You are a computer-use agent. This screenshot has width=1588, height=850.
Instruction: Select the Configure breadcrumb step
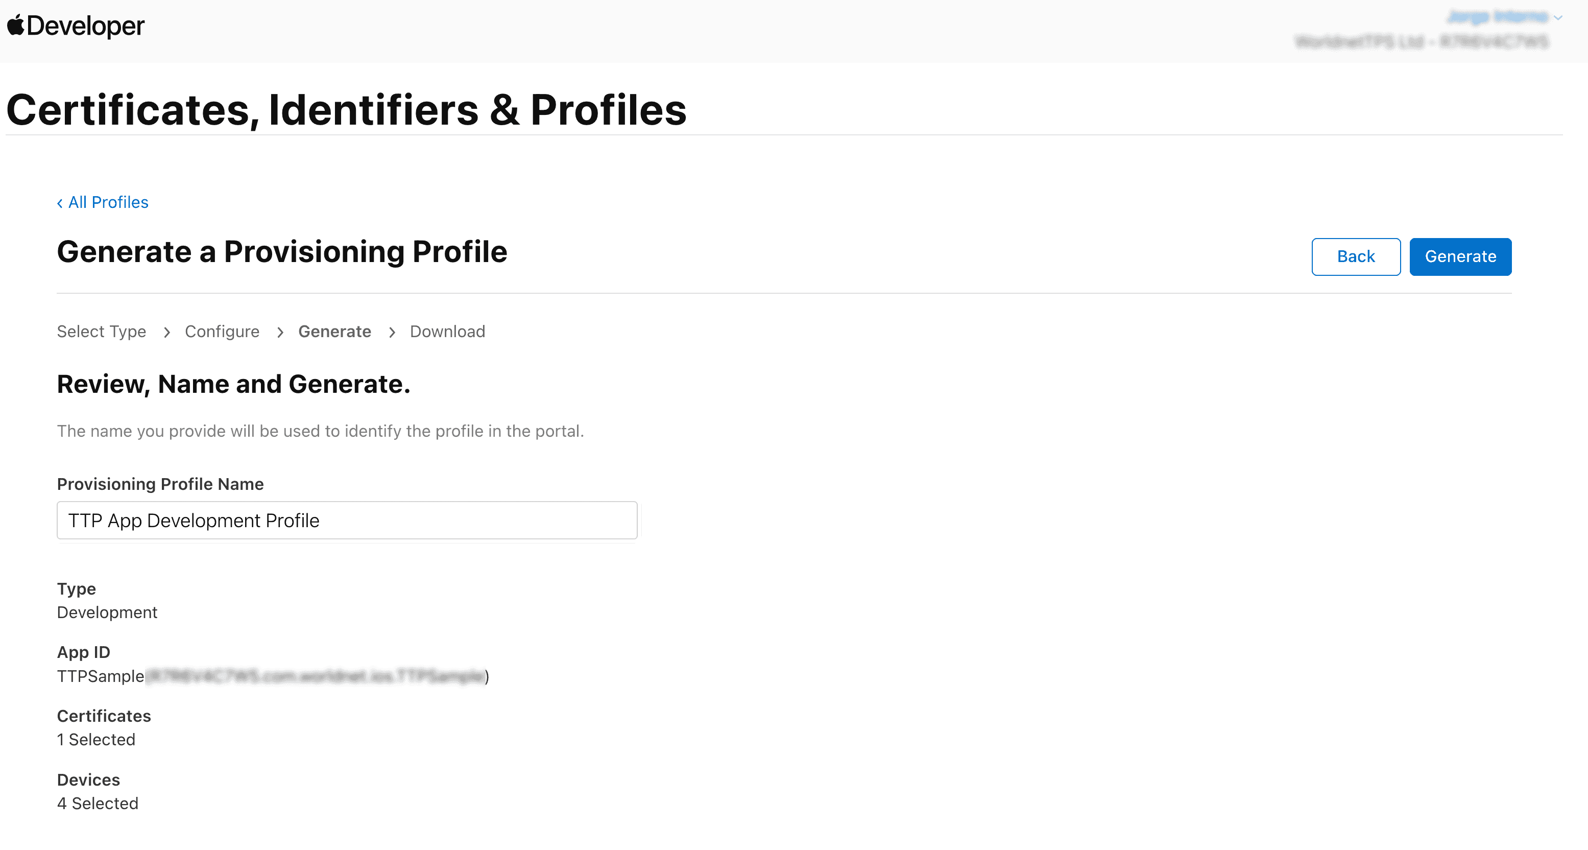222,332
